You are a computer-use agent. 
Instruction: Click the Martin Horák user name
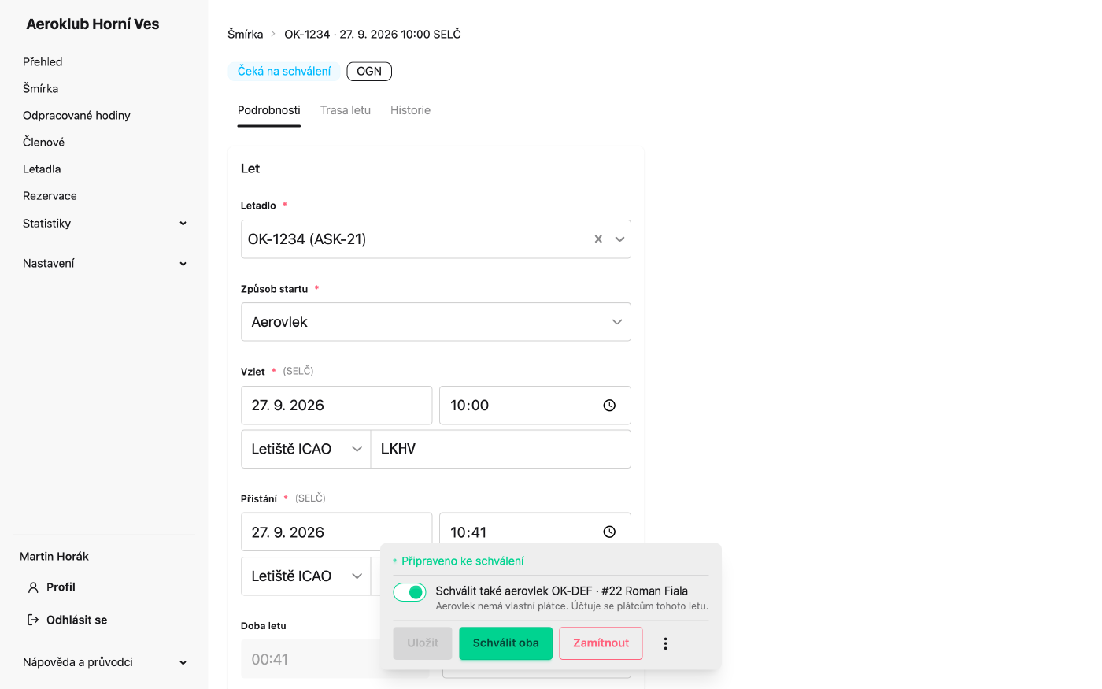(x=54, y=556)
